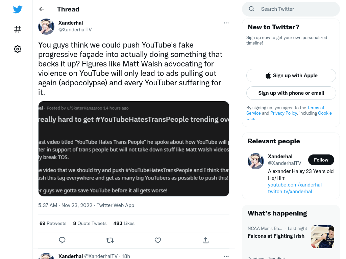Click the Twitter bird logo
Image resolution: width=346 pixels, height=259 pixels.
tap(18, 9)
